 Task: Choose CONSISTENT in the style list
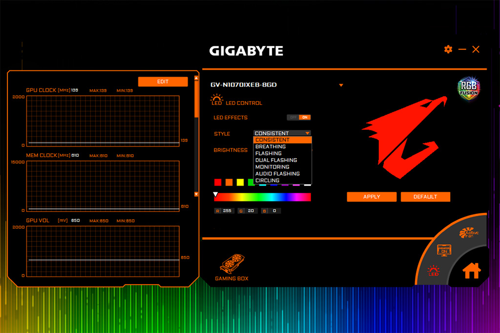pos(282,140)
